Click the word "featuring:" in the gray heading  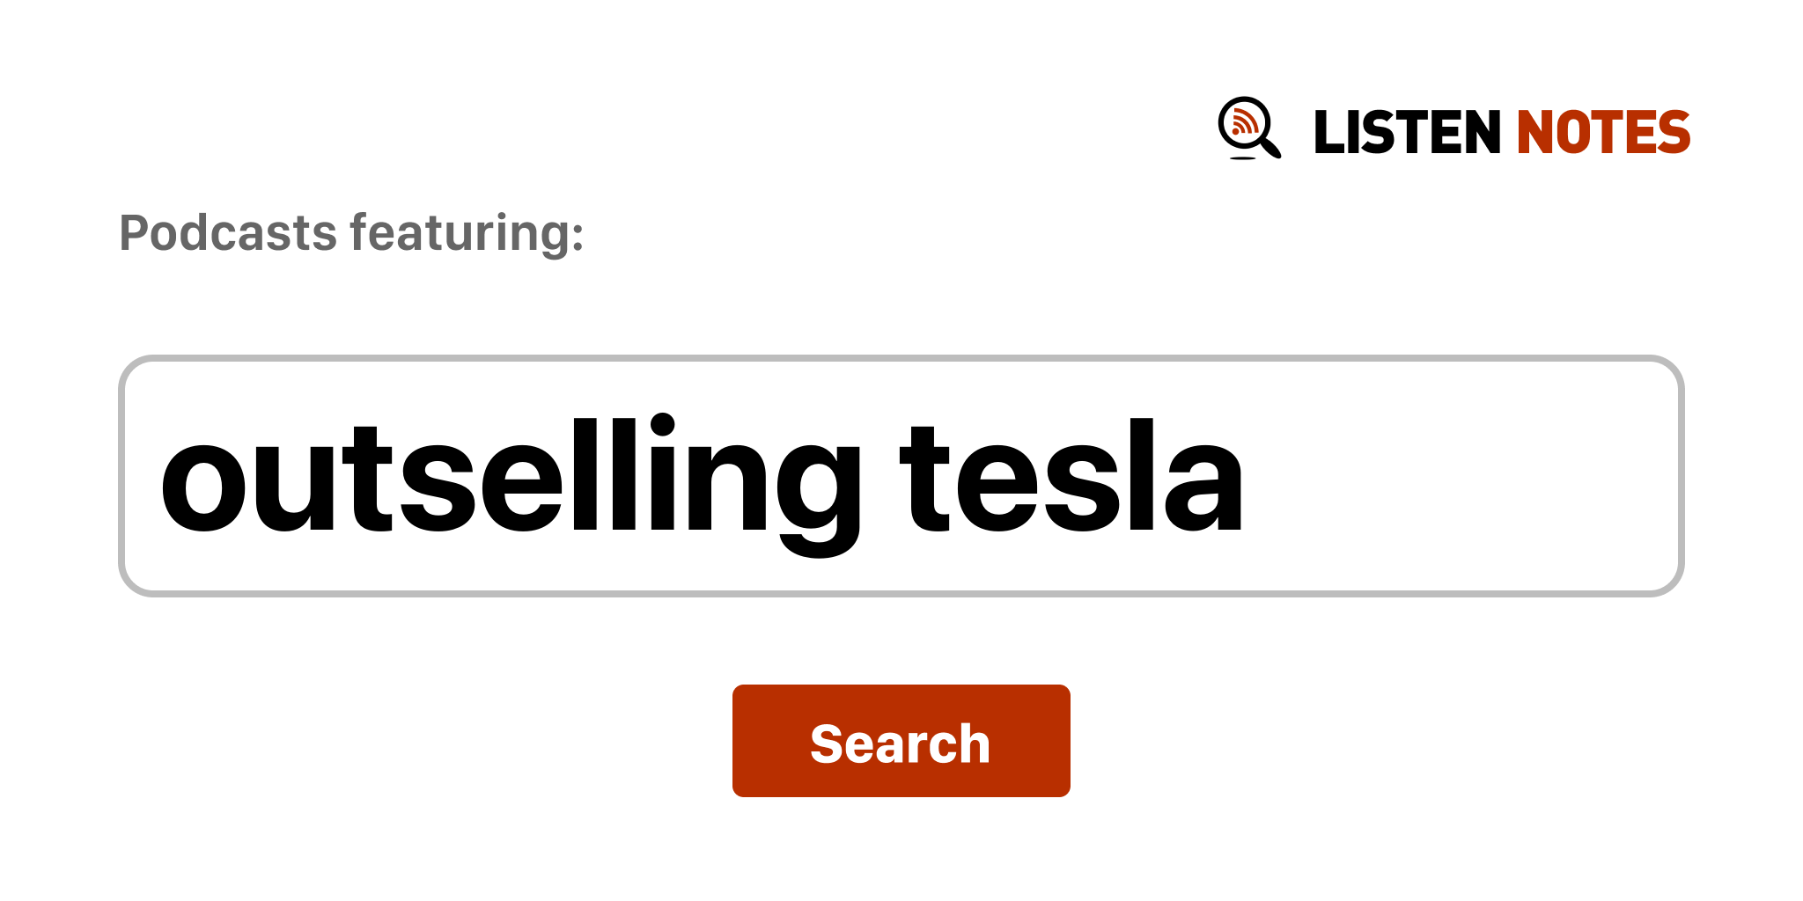pyautogui.click(x=467, y=233)
